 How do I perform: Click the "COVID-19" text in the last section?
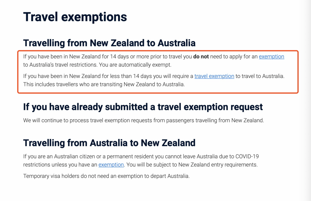[247, 157]
